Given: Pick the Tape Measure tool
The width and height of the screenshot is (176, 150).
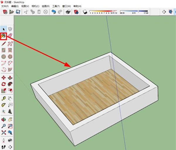Looking at the screenshot, I should tap(4, 98).
